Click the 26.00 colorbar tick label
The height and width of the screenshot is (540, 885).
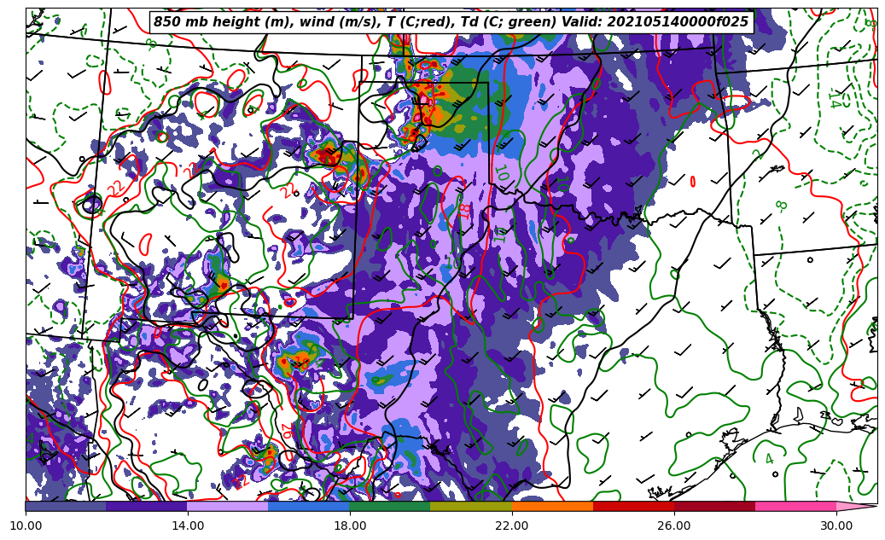point(674,526)
